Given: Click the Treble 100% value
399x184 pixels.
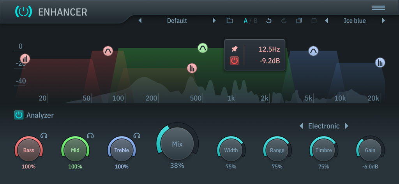Looking at the screenshot, I should (122, 167).
